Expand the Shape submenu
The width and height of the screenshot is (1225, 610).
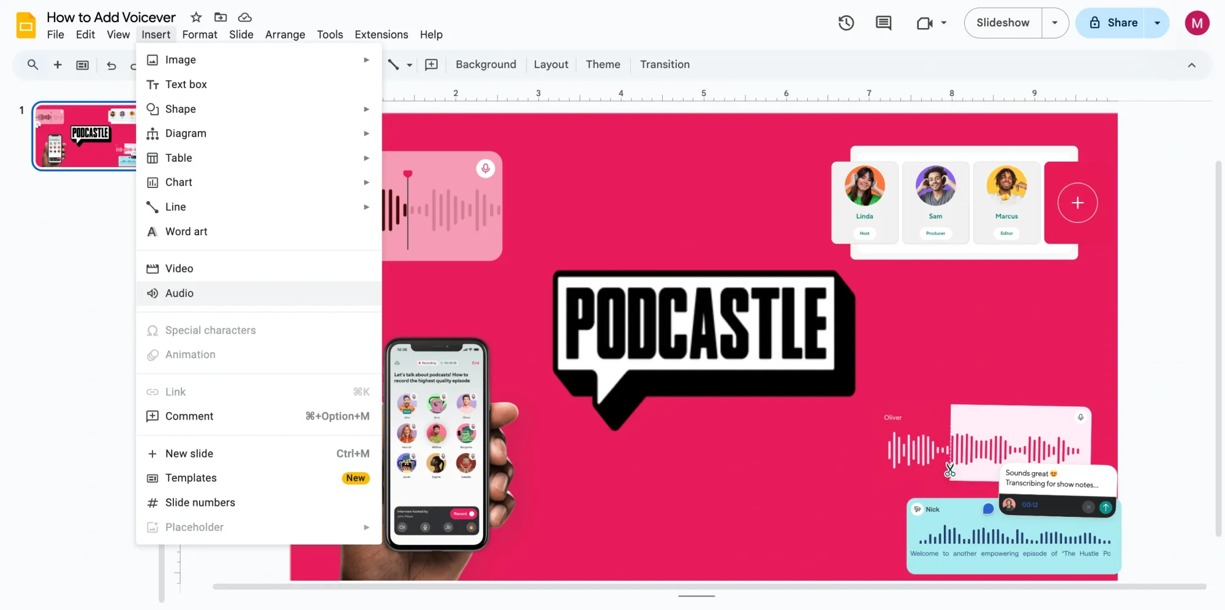click(366, 109)
